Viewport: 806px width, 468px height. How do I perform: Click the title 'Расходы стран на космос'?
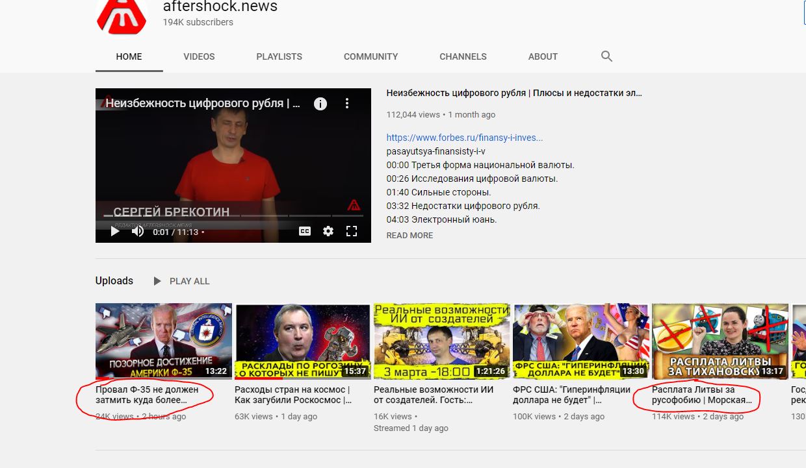pos(293,395)
